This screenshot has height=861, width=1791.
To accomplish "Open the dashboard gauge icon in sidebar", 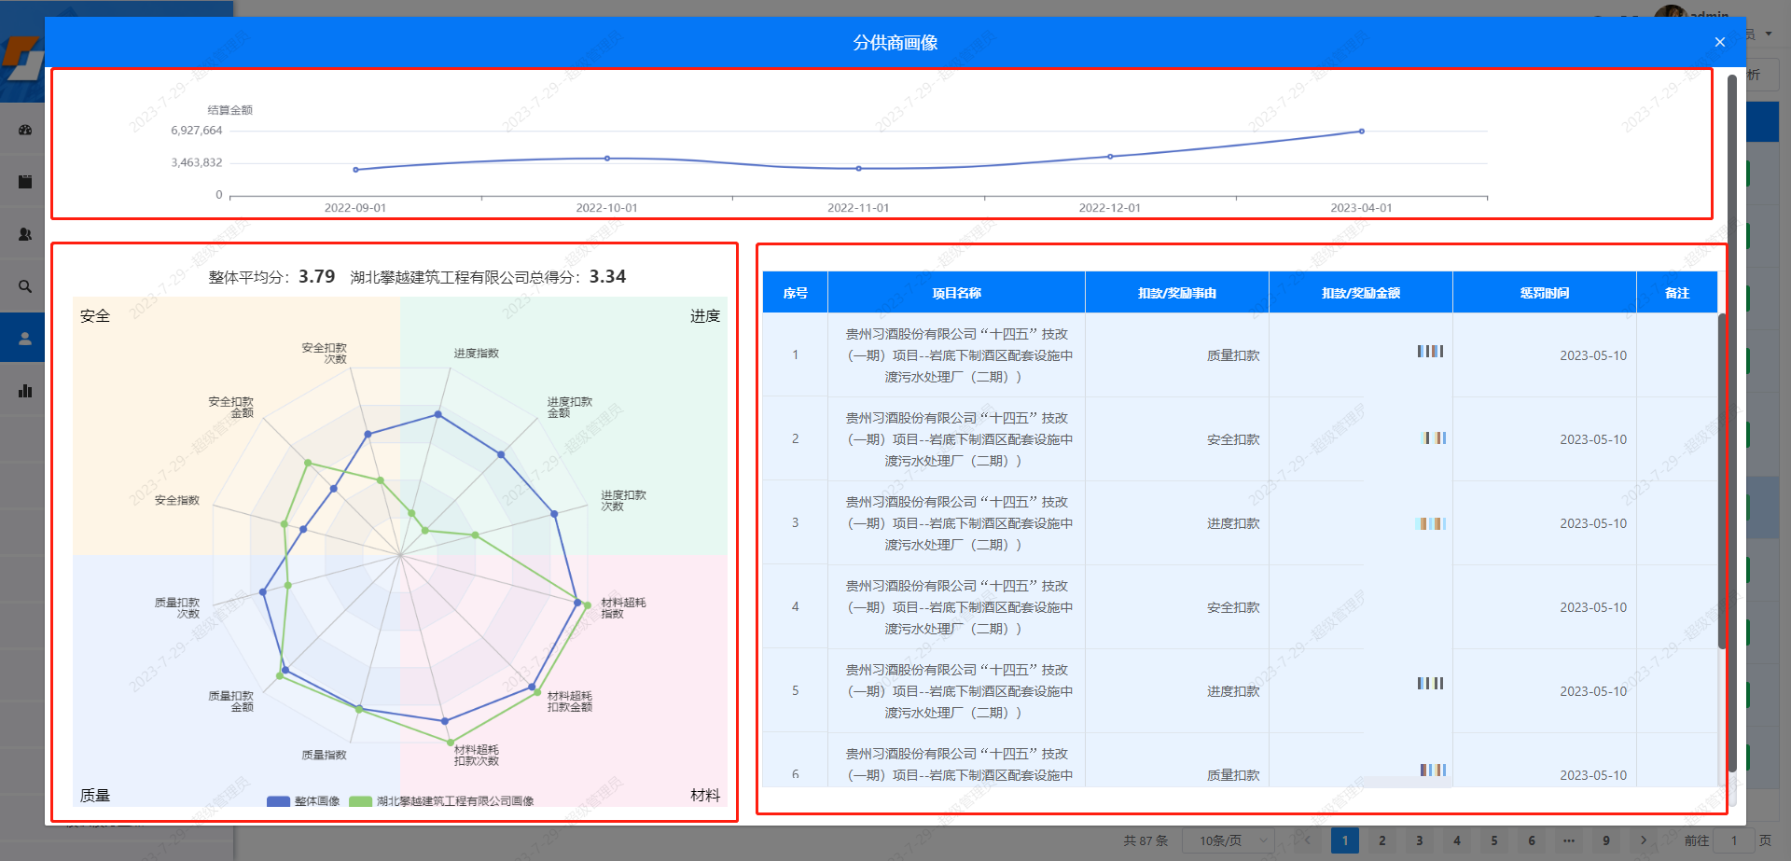I will coord(25,130).
